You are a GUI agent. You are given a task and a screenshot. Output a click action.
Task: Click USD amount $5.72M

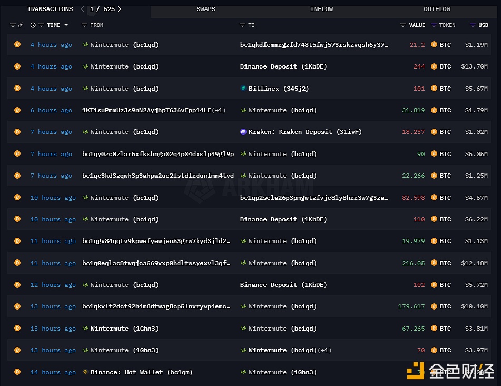pos(476,285)
